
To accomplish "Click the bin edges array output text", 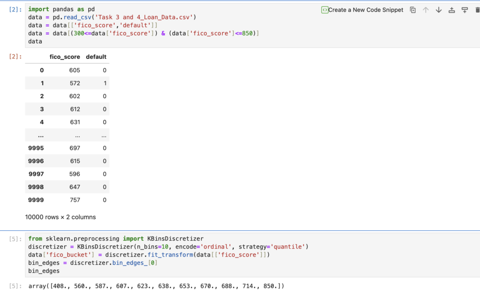I will 156,286.
